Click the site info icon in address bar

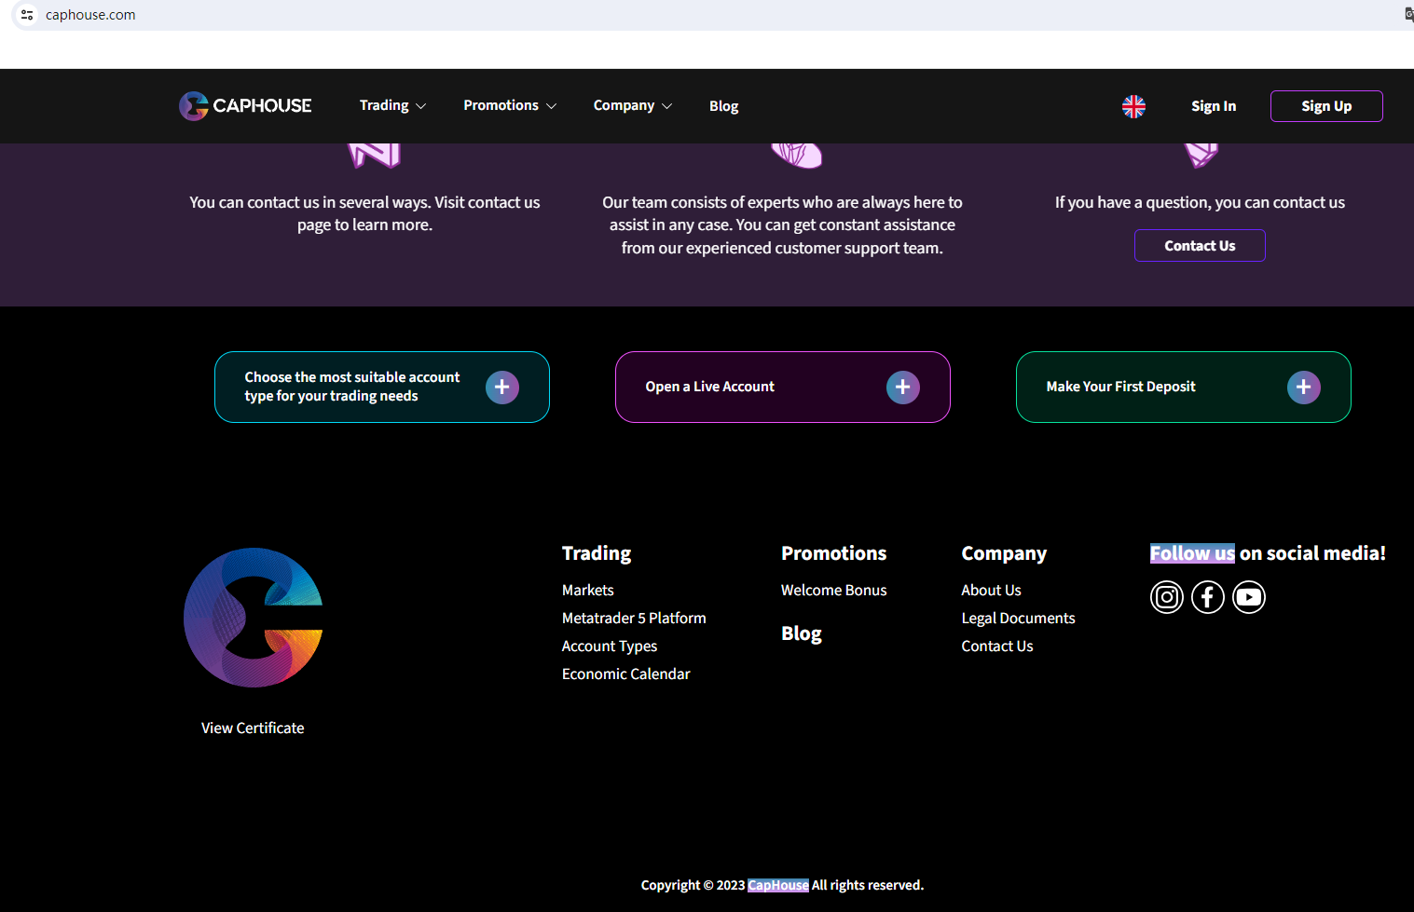click(x=27, y=15)
